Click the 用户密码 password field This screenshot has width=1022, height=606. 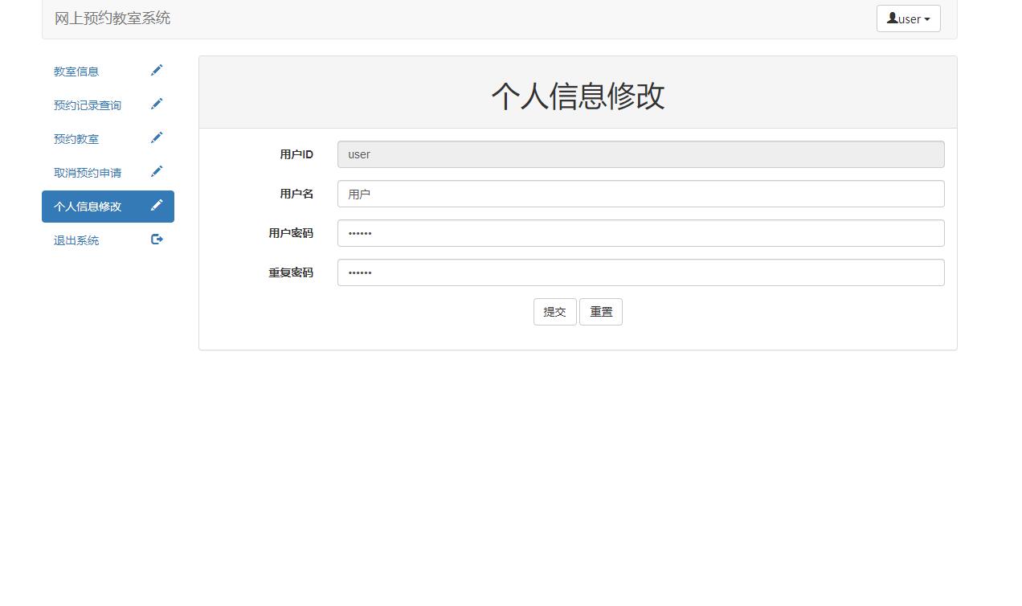coord(640,233)
